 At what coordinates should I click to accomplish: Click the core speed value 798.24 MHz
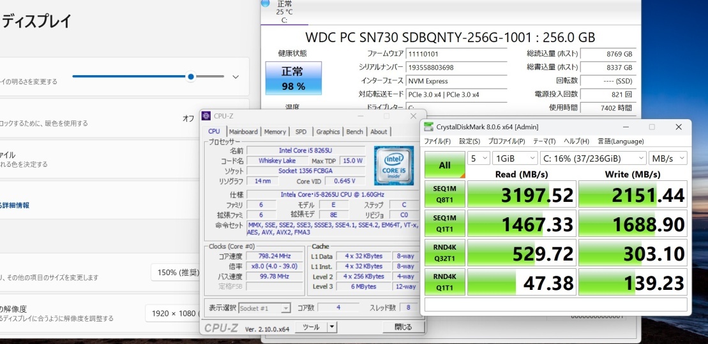point(275,256)
